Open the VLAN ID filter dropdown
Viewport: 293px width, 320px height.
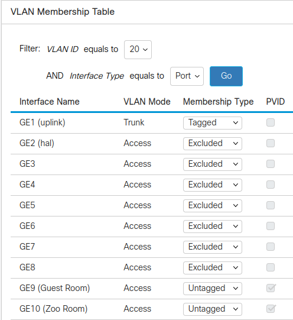pos(138,50)
